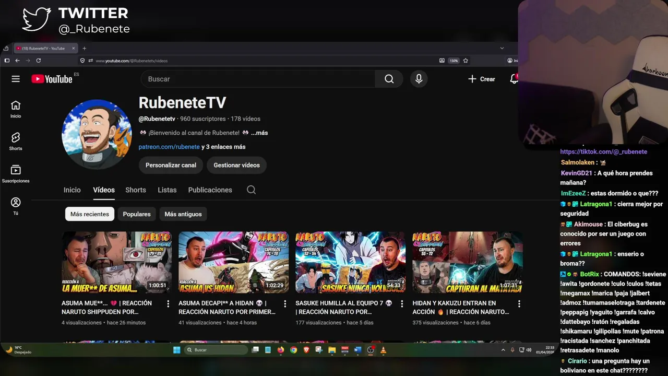
Task: Select the Más recientes filter chip
Action: [x=90, y=214]
